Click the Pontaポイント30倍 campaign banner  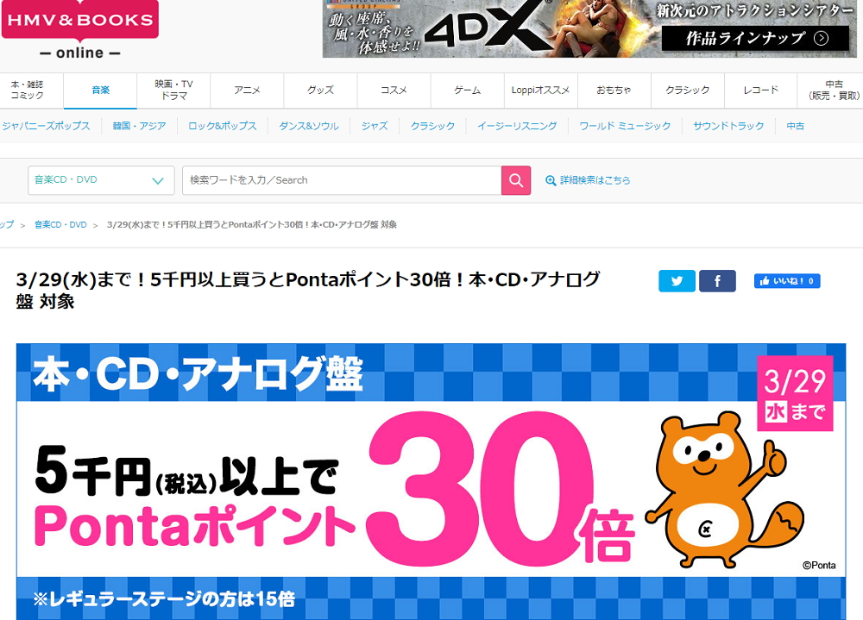coord(431,481)
